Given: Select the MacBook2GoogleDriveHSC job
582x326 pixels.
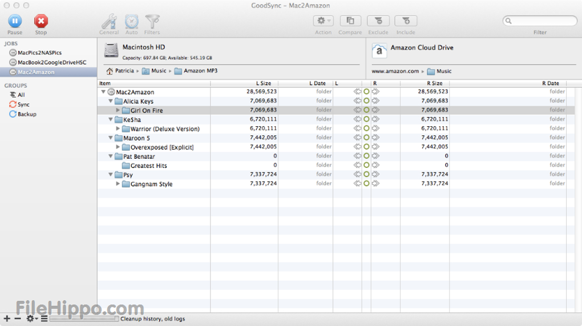Looking at the screenshot, I should click(x=52, y=62).
